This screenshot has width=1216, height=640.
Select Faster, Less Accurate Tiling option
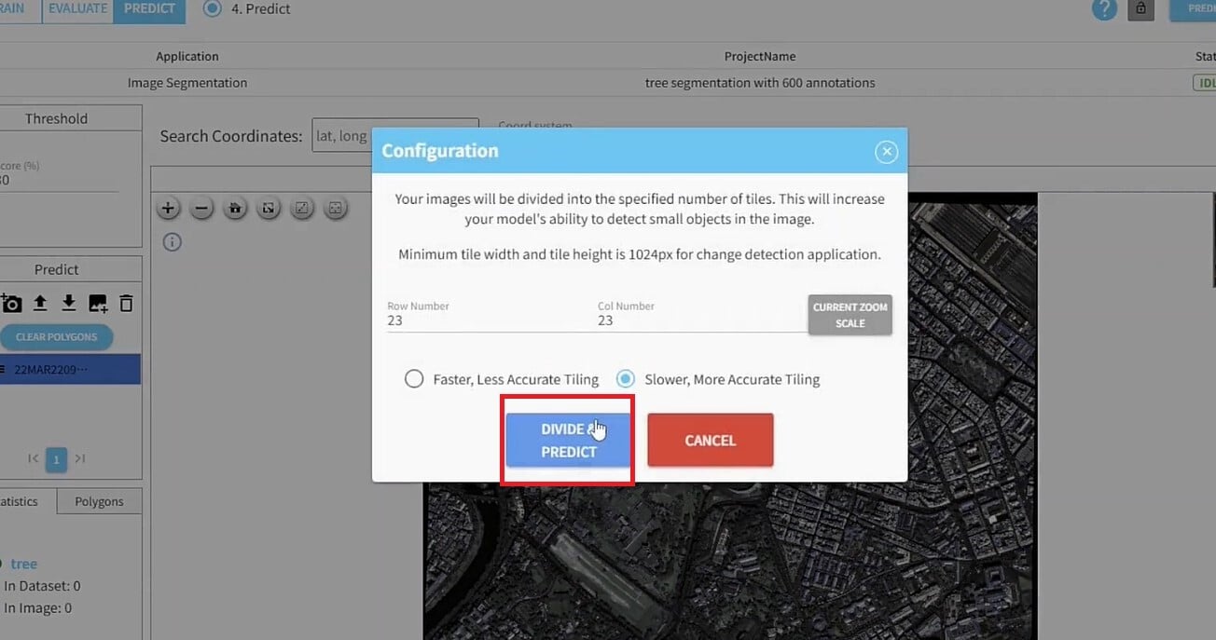(414, 379)
